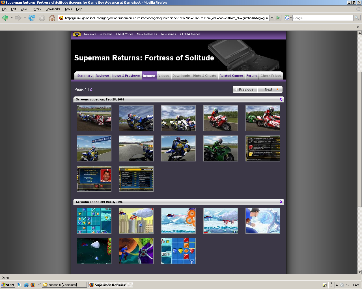Open the playing cards info screenshot
The height and width of the screenshot is (289, 362).
[x=263, y=148]
